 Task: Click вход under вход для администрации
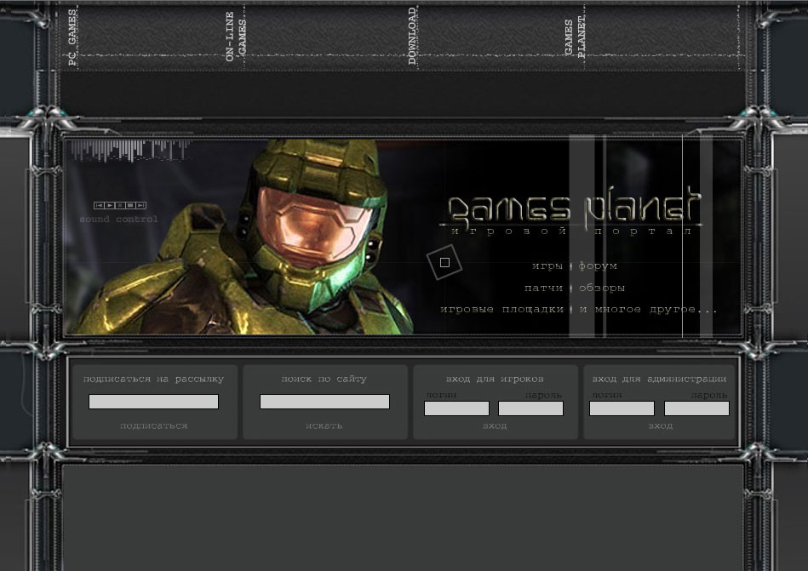(661, 425)
